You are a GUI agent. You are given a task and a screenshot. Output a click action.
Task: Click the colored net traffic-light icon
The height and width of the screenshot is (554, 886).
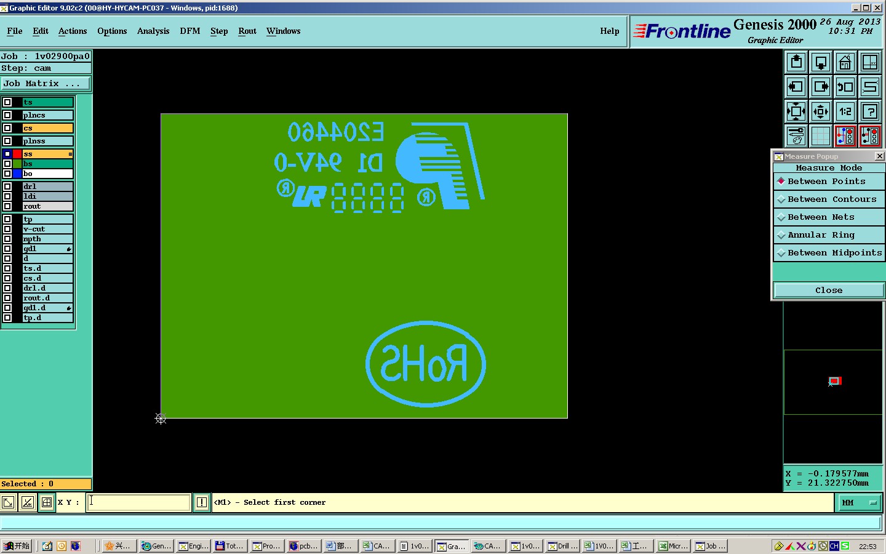click(x=845, y=136)
